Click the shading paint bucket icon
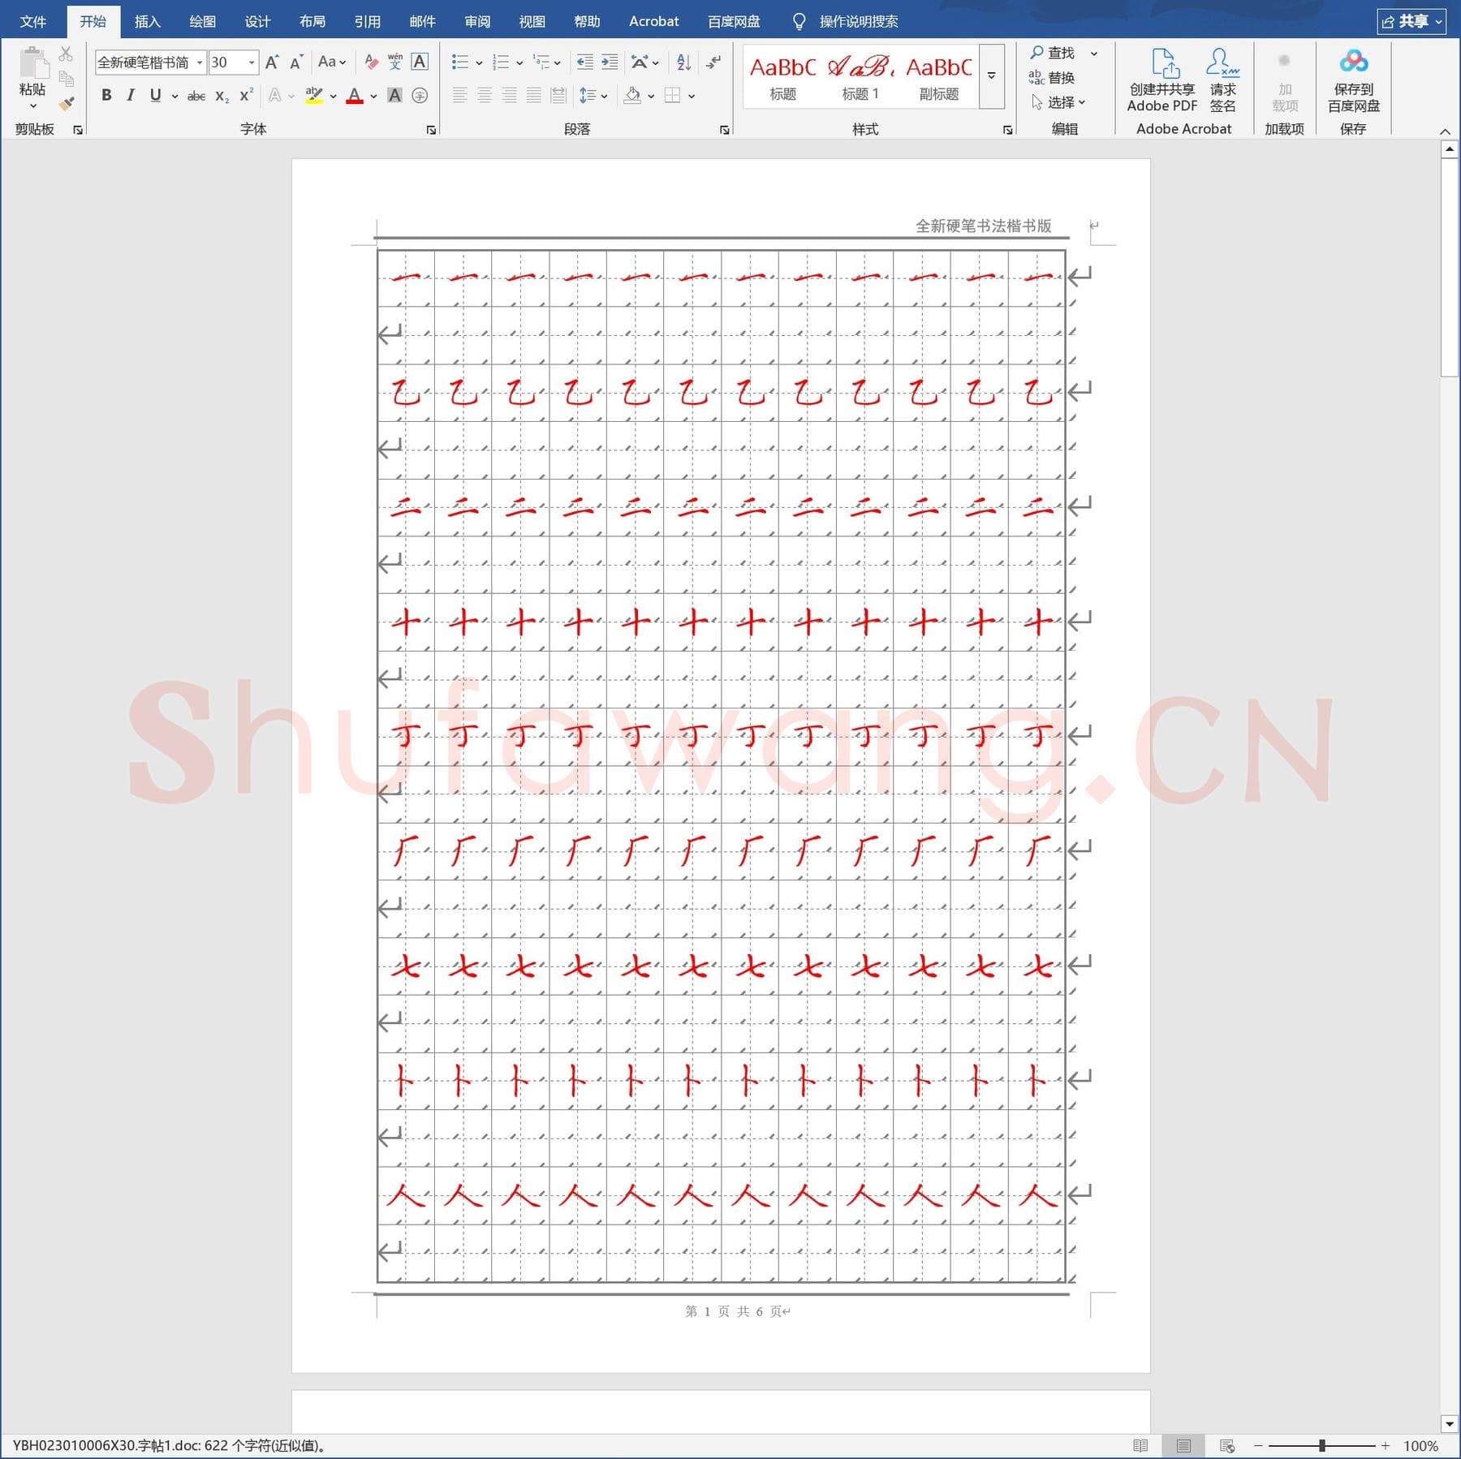1461x1459 pixels. (x=632, y=96)
